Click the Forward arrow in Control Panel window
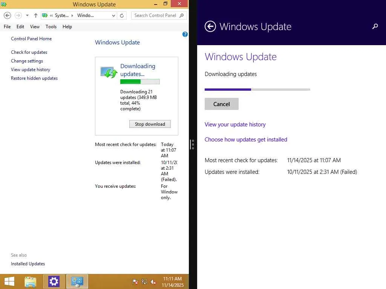This screenshot has width=386, height=289. click(18, 15)
